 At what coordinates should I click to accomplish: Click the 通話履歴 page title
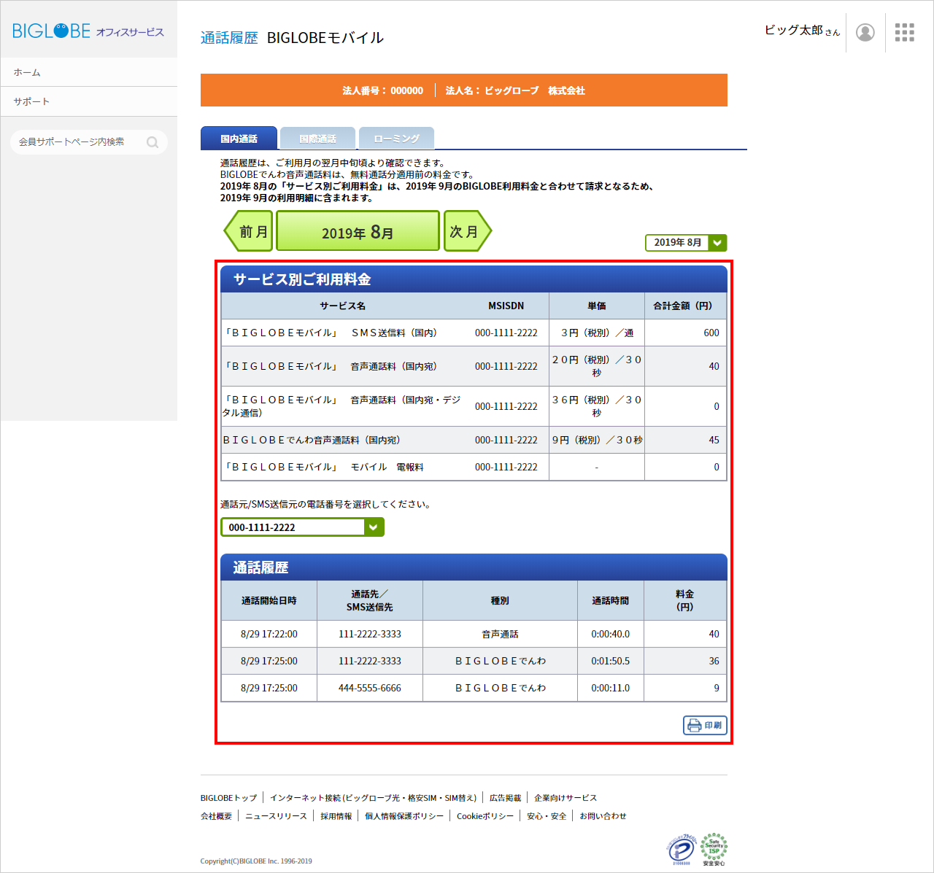(229, 38)
